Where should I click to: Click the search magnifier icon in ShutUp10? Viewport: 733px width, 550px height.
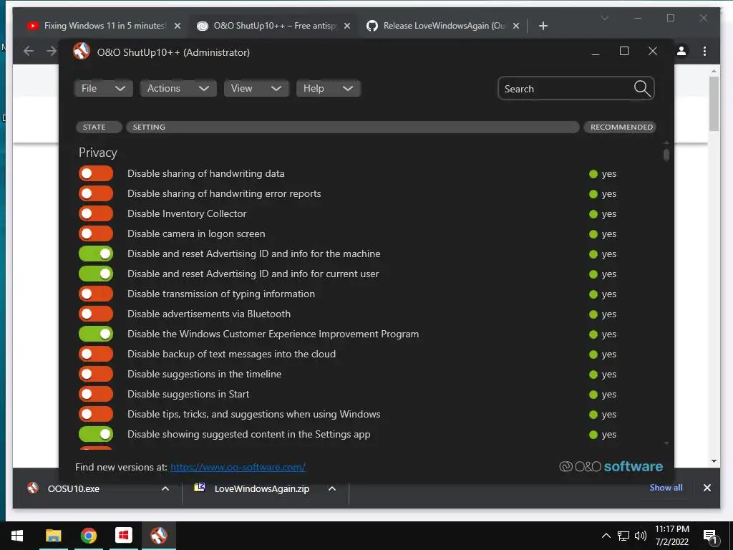(642, 88)
